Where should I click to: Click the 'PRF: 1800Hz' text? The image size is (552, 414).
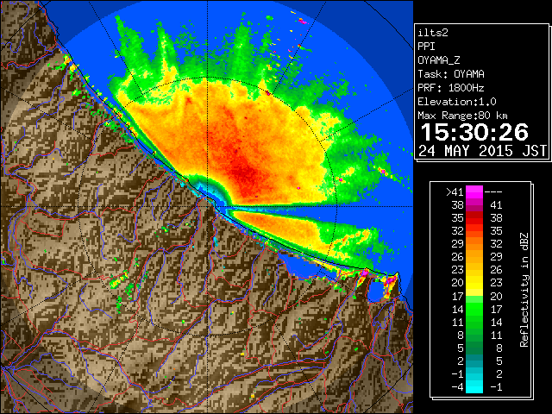click(x=451, y=88)
